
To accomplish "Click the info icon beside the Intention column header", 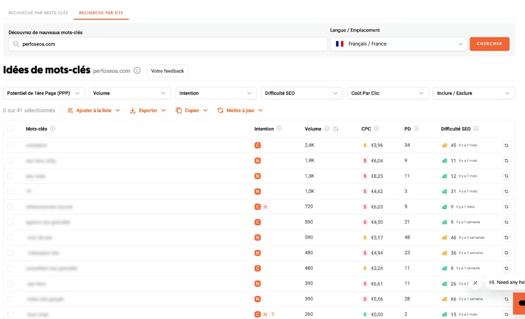I will pos(280,129).
